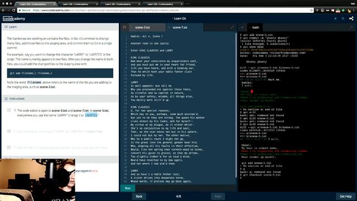Viewport: 357px width, 201px height.
Task: Click the Learn book icon in the panel header
Action: tap(6, 27)
